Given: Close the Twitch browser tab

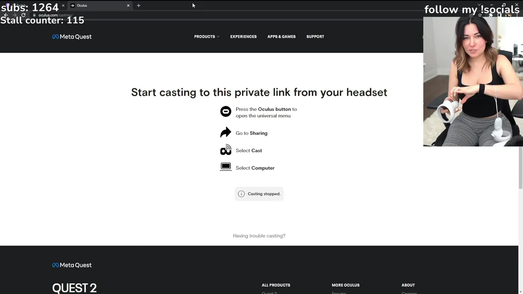Looking at the screenshot, I should tap(63, 5).
